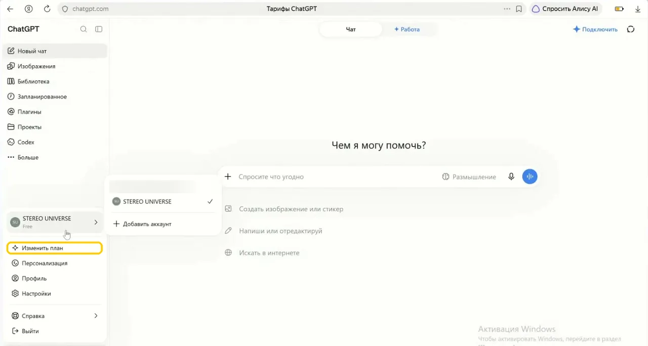Switch to the Работа tab
The height and width of the screenshot is (346, 648).
pos(407,29)
